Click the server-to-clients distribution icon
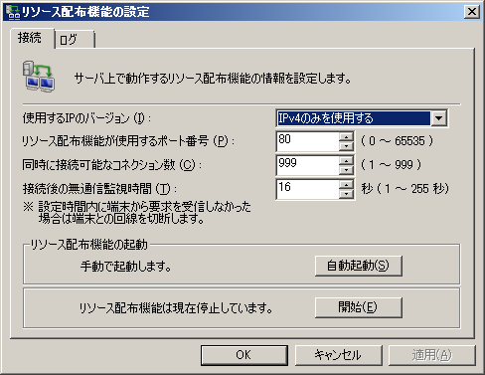The image size is (485, 375). pyautogui.click(x=39, y=77)
